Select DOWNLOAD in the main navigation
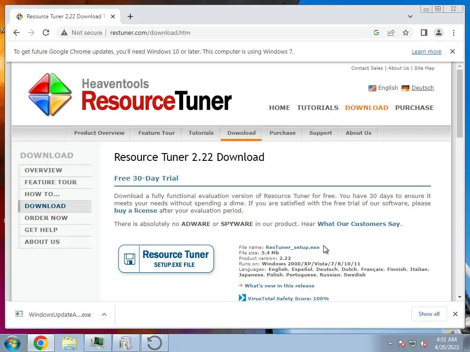The image size is (470, 352). (367, 108)
